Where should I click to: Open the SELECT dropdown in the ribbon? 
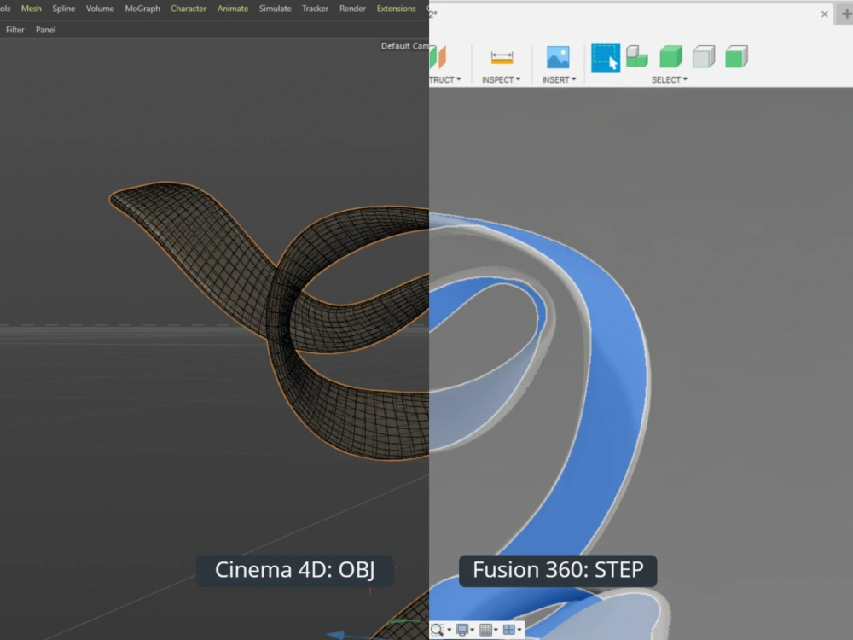click(669, 79)
